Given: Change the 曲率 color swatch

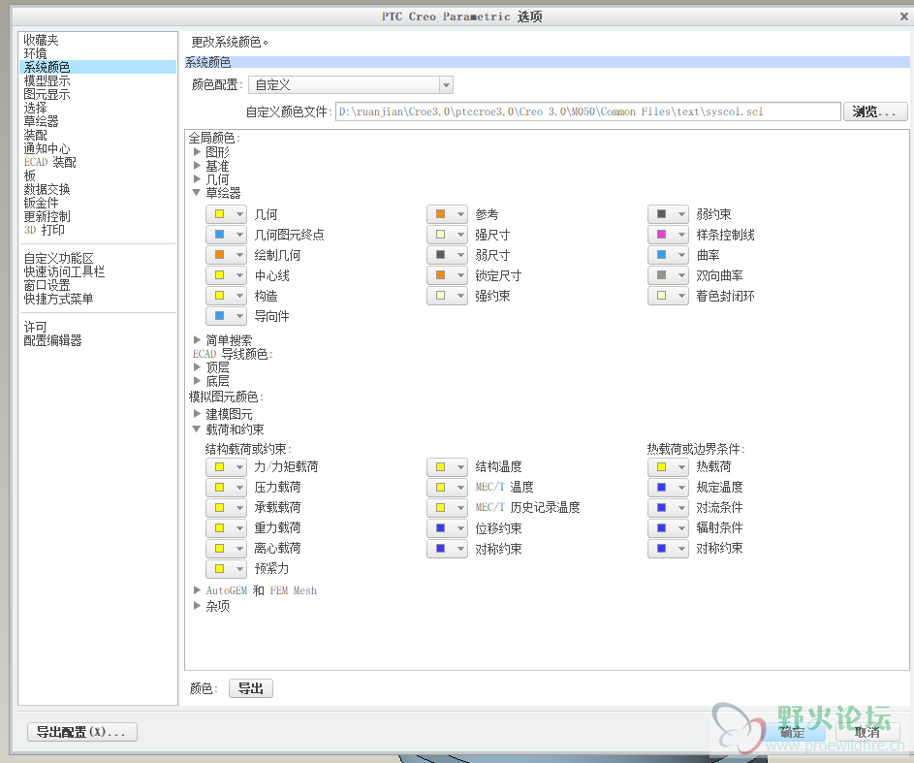Looking at the screenshot, I should [668, 255].
